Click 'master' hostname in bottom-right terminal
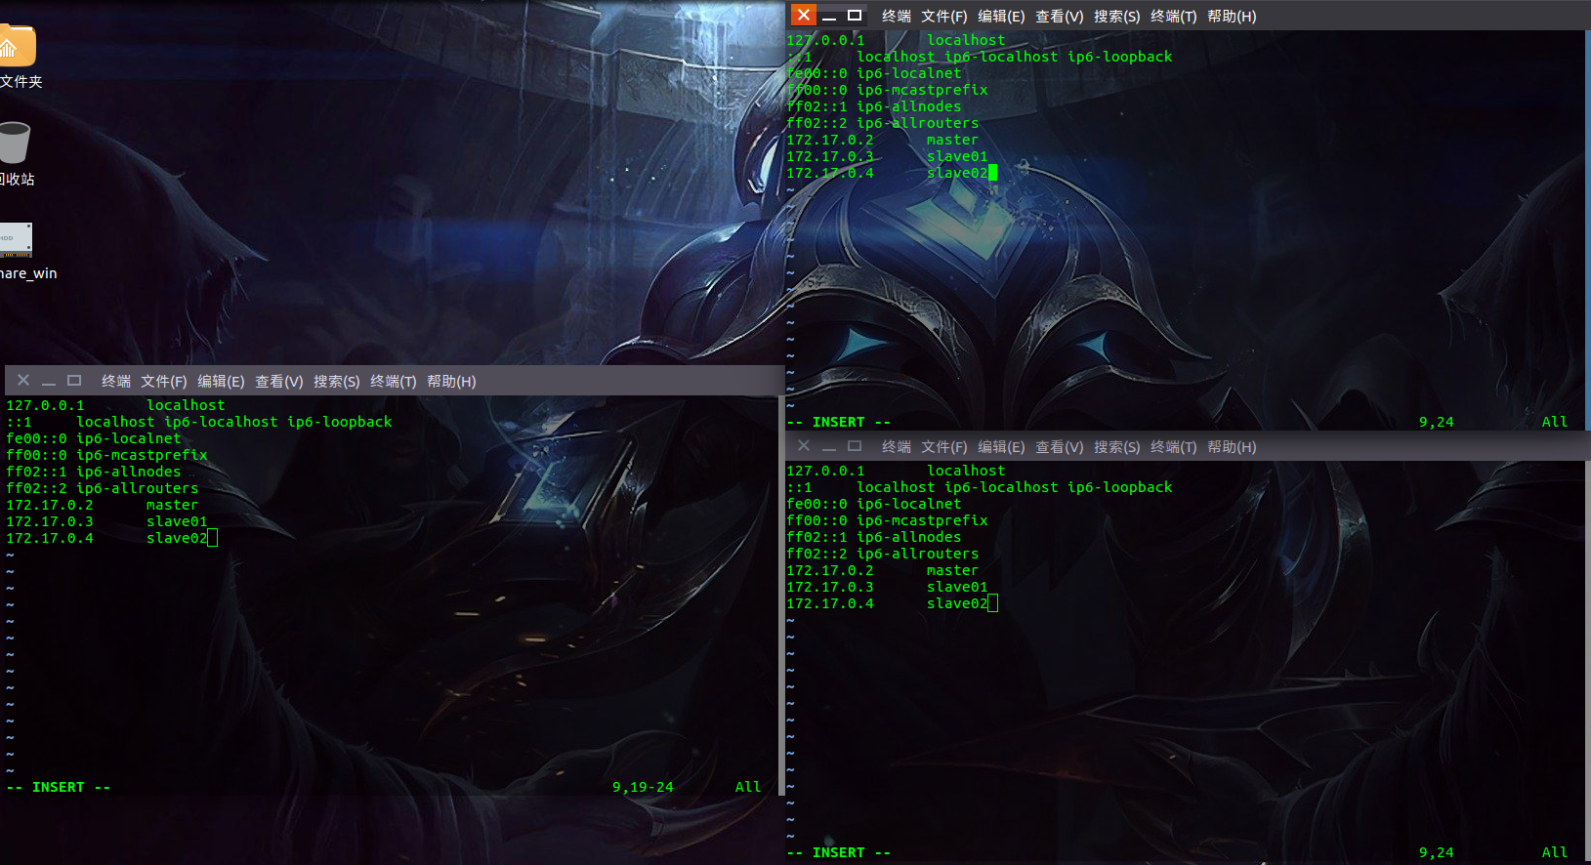Image resolution: width=1591 pixels, height=865 pixels. [x=952, y=570]
